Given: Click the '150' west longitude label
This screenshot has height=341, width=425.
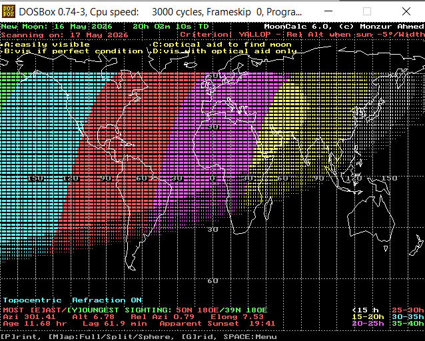Looking at the screenshot, I should (x=35, y=178).
